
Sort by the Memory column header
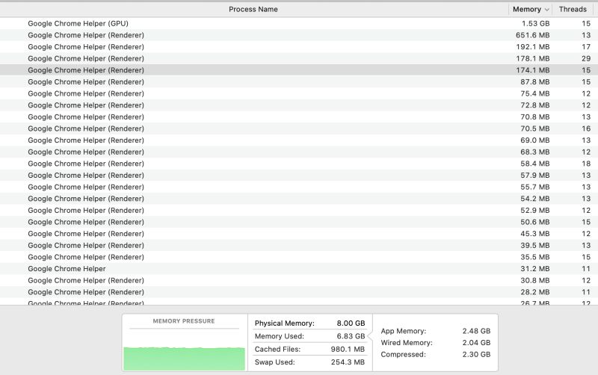pos(531,9)
